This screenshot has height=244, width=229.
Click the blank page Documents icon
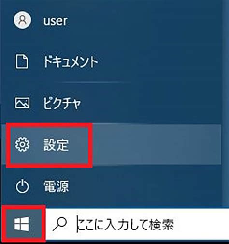(x=22, y=61)
